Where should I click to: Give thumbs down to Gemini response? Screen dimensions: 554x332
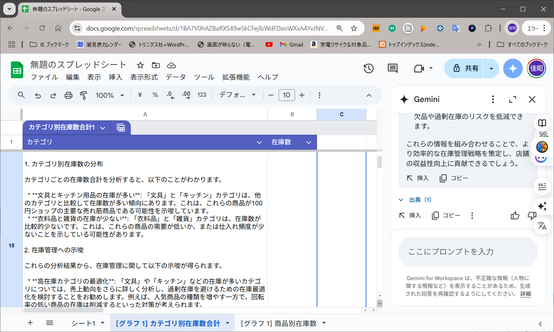click(x=532, y=215)
